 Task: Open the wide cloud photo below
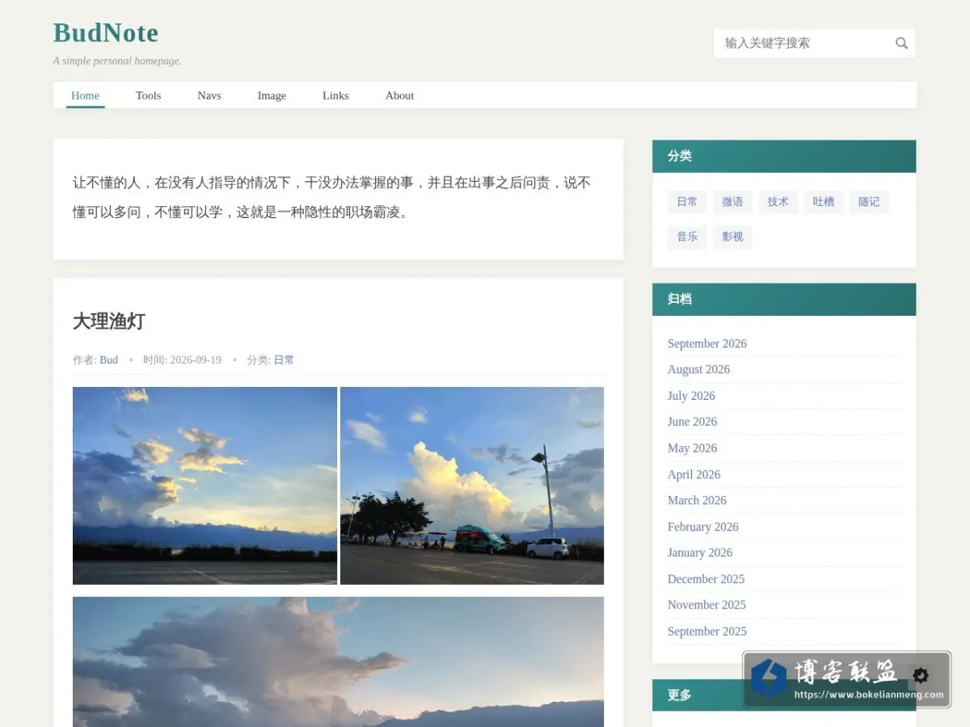coord(338,662)
